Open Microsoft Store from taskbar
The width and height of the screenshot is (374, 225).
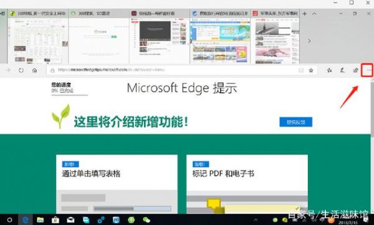pos(55,220)
